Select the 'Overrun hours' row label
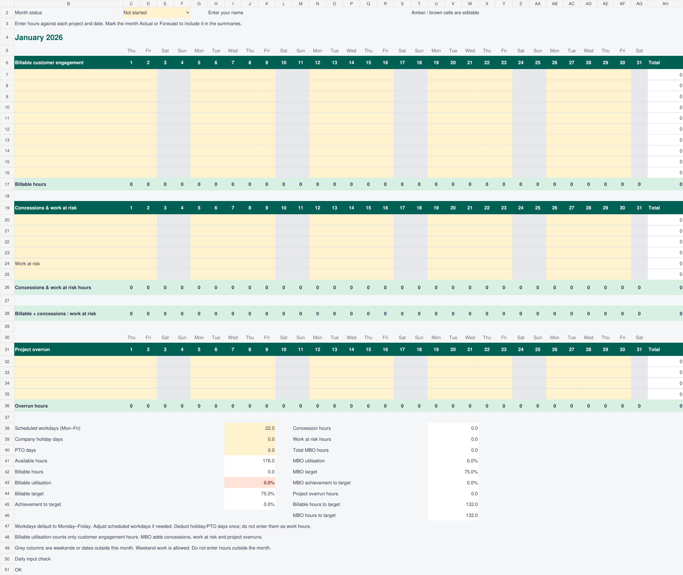This screenshot has width=683, height=575. coord(31,406)
